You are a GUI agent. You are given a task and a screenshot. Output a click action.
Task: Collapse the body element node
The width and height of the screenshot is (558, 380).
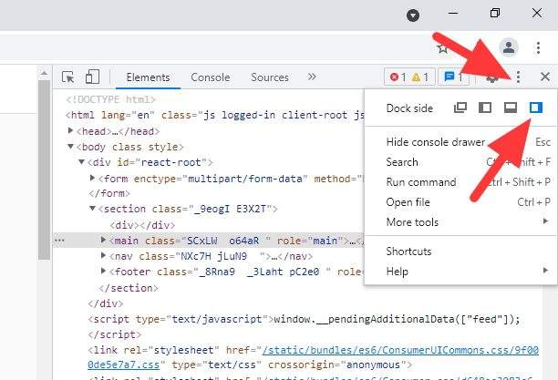coord(70,147)
